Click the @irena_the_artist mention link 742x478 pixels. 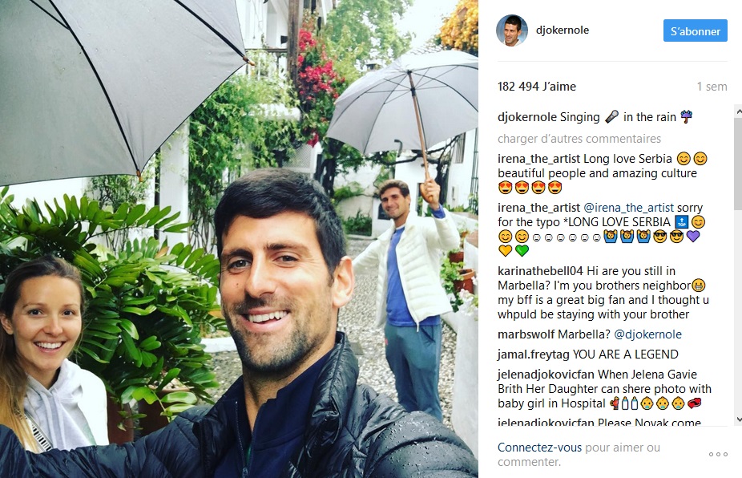(x=628, y=208)
